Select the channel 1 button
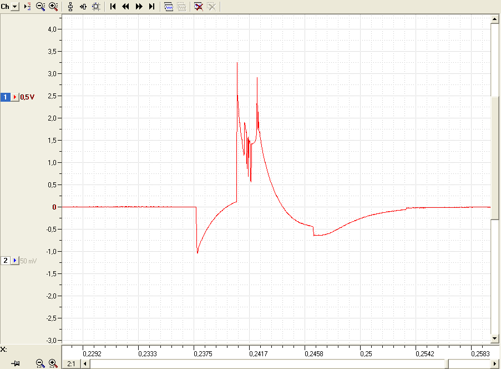501x369 pixels. [x=6, y=97]
